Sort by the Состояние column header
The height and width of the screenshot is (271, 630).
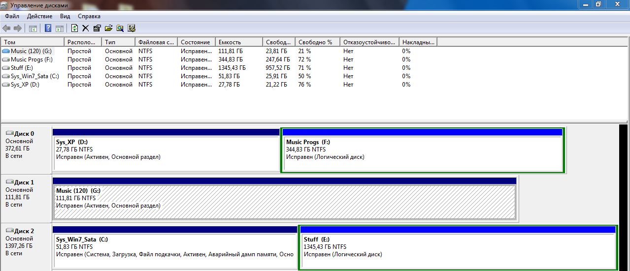tap(197, 42)
